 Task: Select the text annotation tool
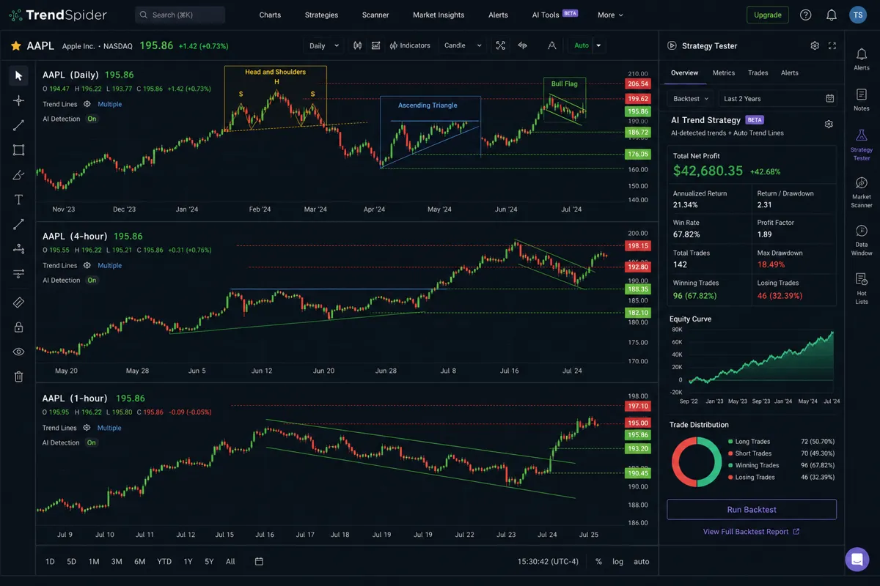coord(18,200)
